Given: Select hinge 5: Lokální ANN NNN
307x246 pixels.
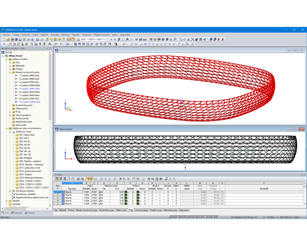Looking at the screenshot, I should (29, 89).
